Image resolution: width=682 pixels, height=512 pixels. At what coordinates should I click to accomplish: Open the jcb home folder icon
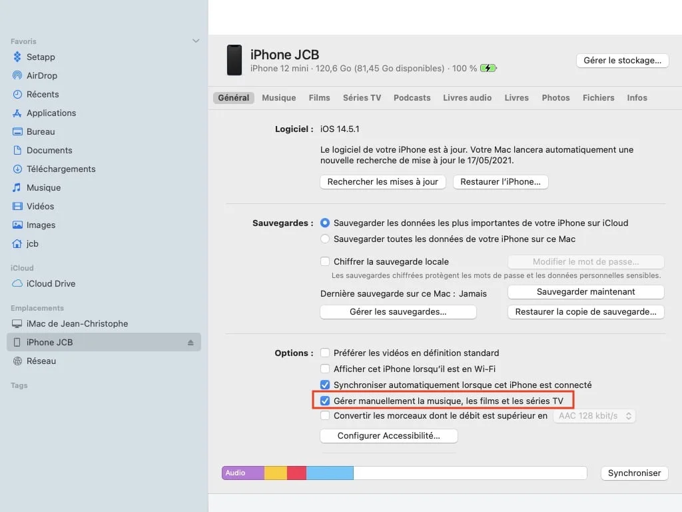coord(17,244)
